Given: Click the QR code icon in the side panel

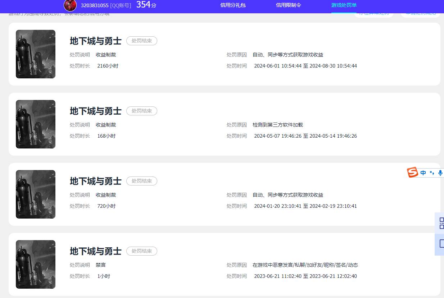Looking at the screenshot, I should pyautogui.click(x=441, y=223).
